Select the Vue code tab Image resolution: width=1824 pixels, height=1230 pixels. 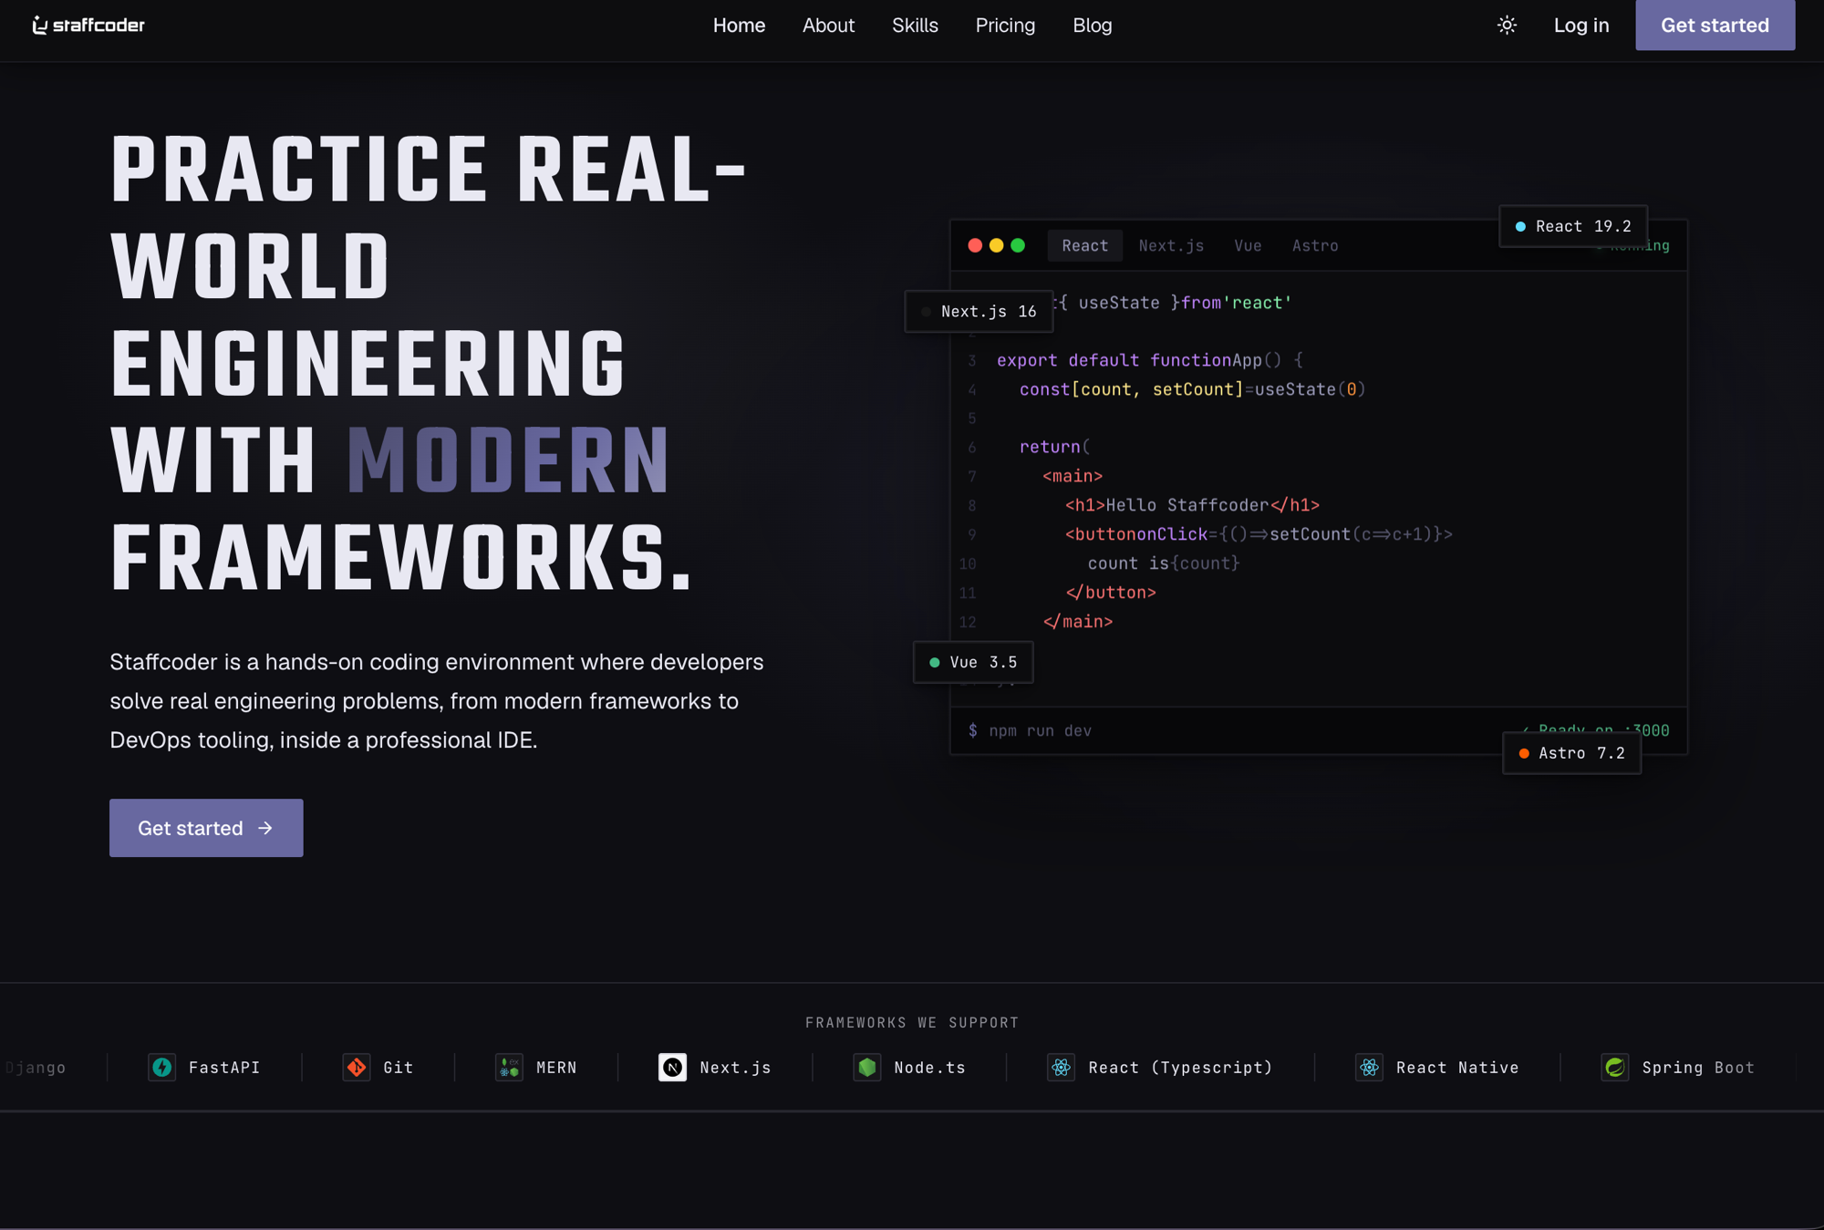1248,245
